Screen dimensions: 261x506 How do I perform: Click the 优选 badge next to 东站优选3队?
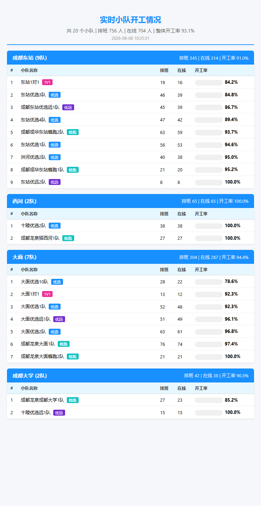55,95
